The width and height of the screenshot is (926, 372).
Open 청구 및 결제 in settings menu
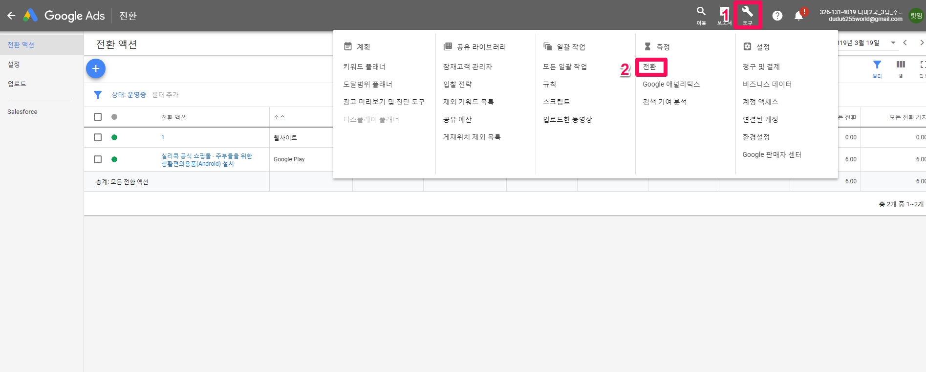(x=761, y=67)
